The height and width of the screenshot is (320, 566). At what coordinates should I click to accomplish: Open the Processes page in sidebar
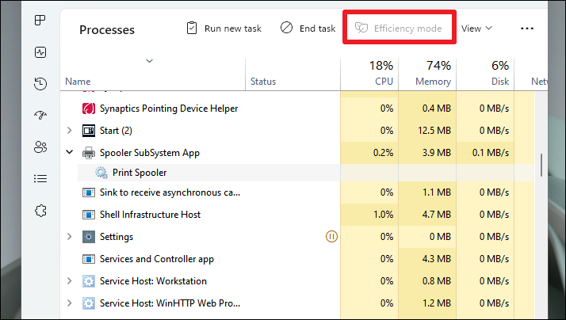(x=40, y=20)
